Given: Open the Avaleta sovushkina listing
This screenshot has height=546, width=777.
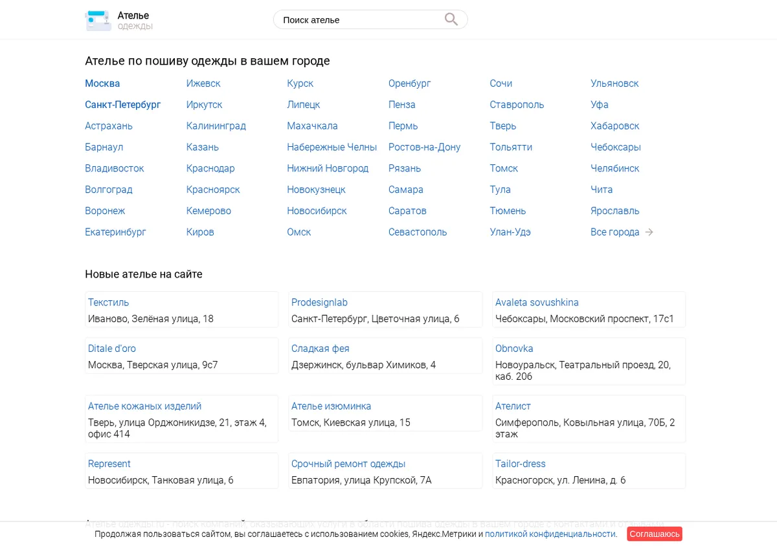Looking at the screenshot, I should click(537, 302).
